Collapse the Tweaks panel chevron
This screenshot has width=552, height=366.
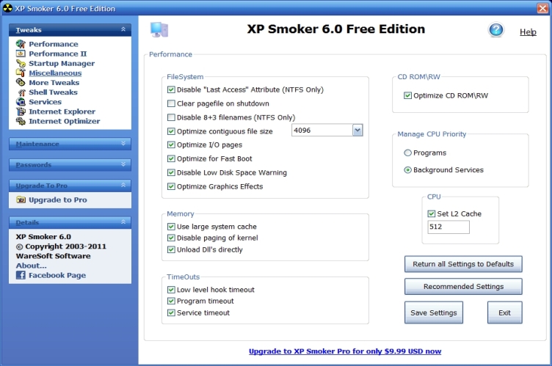click(x=123, y=29)
